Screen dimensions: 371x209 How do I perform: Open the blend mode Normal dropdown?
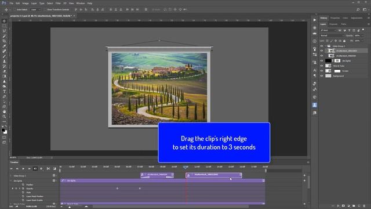tap(332, 35)
